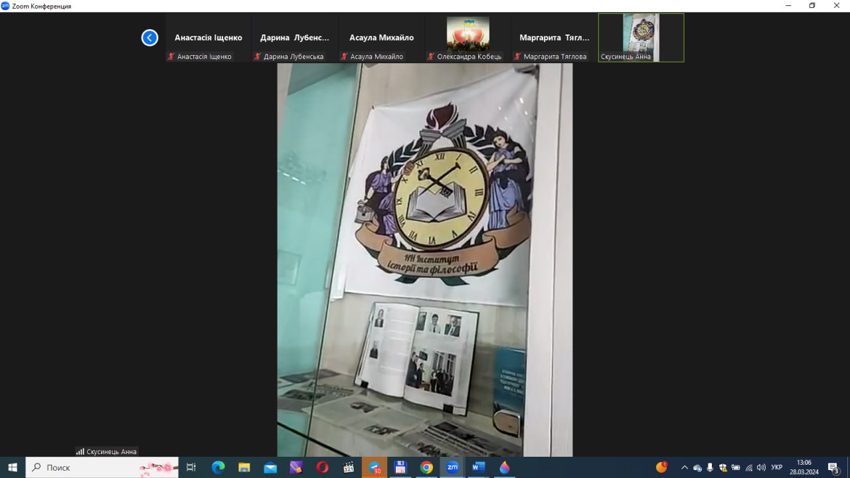Select Анастасія Іщенко participant tile

209,38
